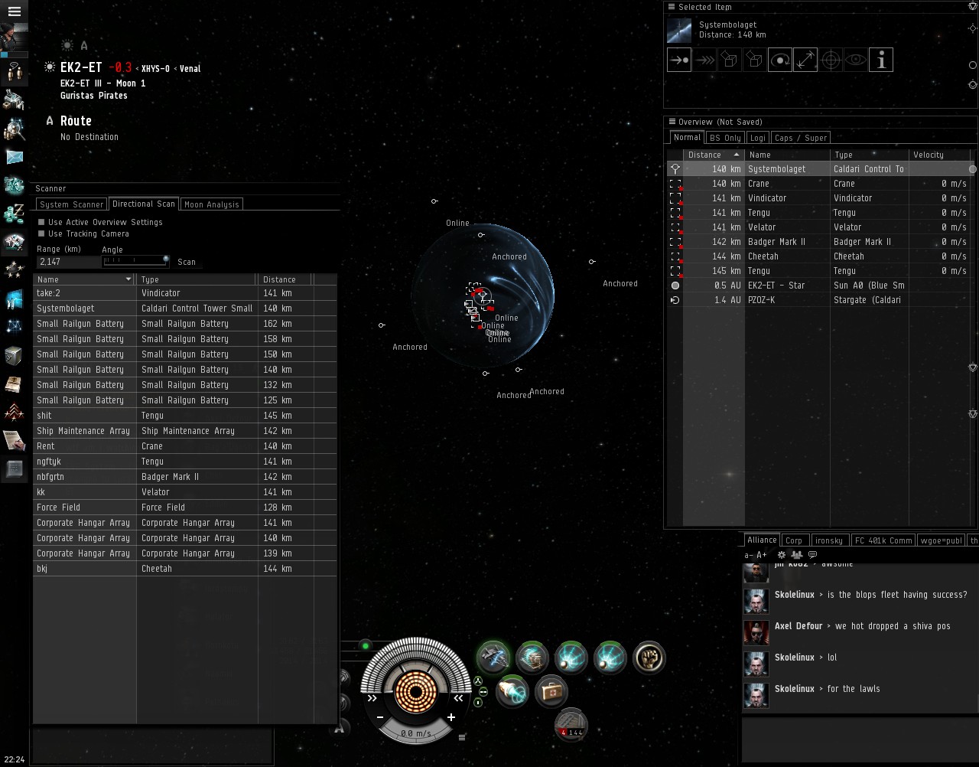Image resolution: width=979 pixels, height=767 pixels.
Task: Click the Venal region link
Action: coord(190,69)
